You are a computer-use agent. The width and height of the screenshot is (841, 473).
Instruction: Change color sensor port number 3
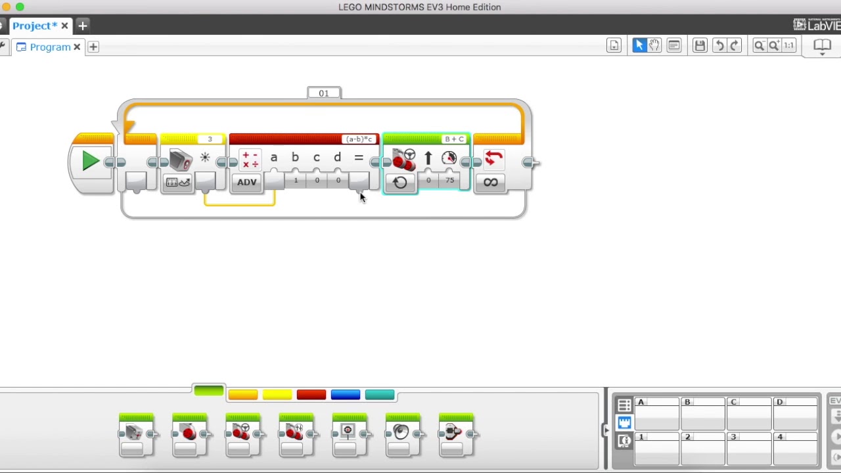[210, 139]
